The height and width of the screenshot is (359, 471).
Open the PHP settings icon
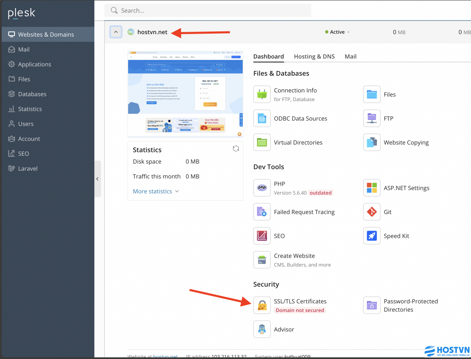tap(262, 188)
